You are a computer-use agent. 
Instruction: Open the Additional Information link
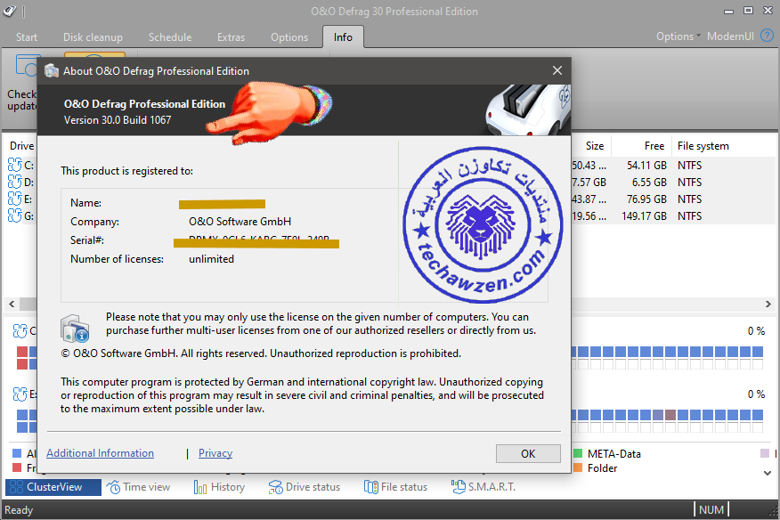[100, 453]
